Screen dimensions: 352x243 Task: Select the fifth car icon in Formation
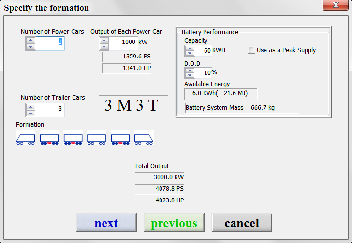point(120,138)
